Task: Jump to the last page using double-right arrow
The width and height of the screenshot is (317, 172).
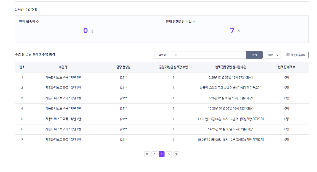Action: pyautogui.click(x=176, y=154)
